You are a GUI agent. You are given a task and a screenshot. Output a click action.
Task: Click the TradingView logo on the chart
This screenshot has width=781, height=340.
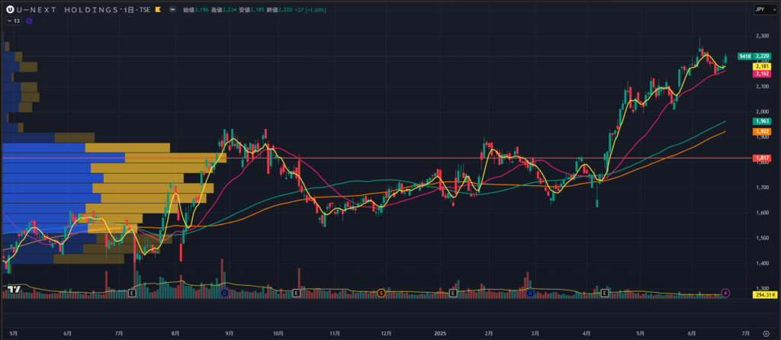click(x=14, y=289)
